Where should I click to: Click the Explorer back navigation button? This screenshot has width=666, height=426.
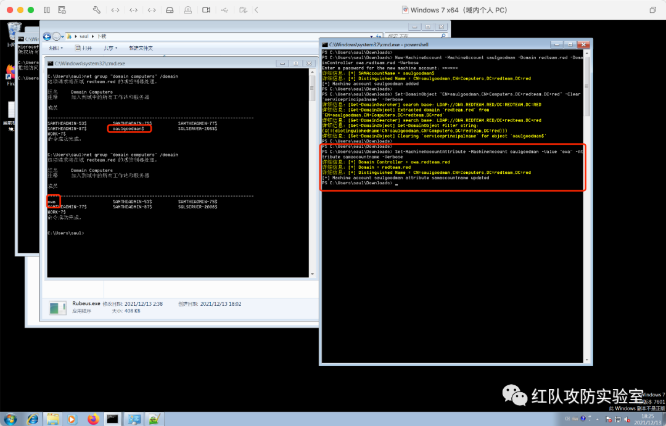click(47, 36)
